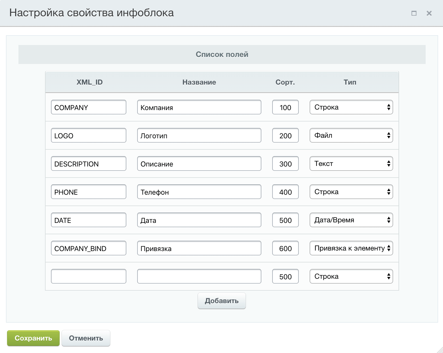
Task: Expand the Текст type dropdown
Action: pos(351,164)
